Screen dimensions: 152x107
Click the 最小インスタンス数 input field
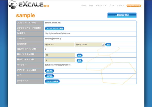point(60,60)
